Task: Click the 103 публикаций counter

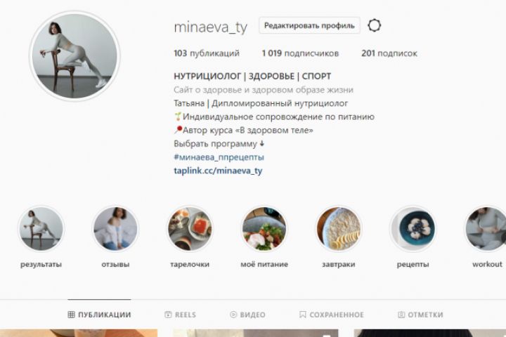Action: (x=207, y=53)
